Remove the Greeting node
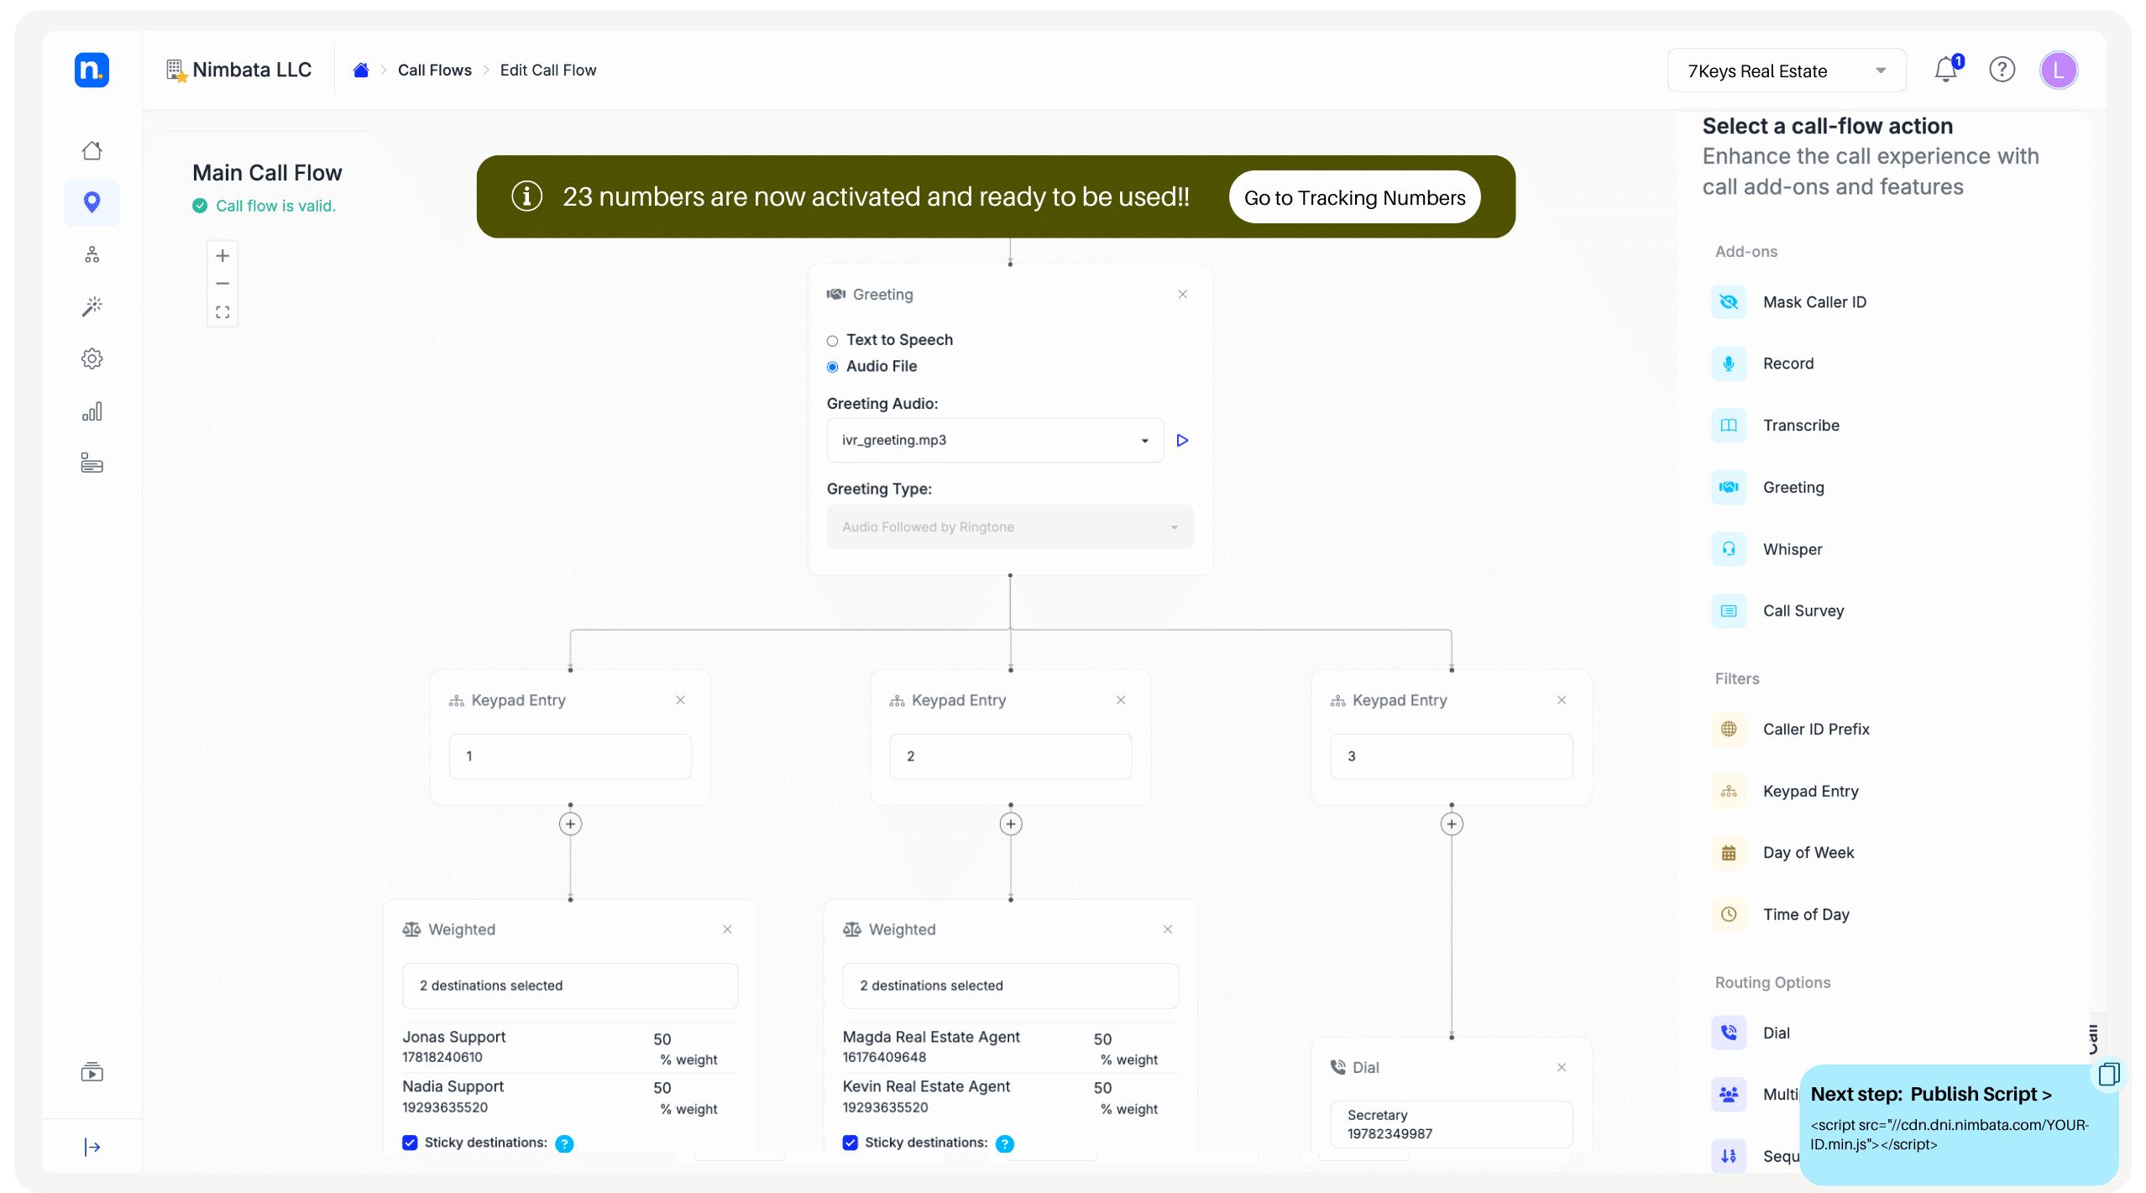 pos(1182,294)
